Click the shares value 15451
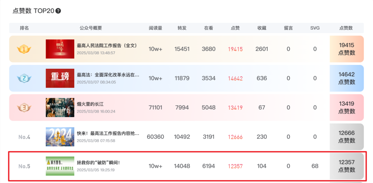This screenshot has width=373, height=183. tap(182, 49)
